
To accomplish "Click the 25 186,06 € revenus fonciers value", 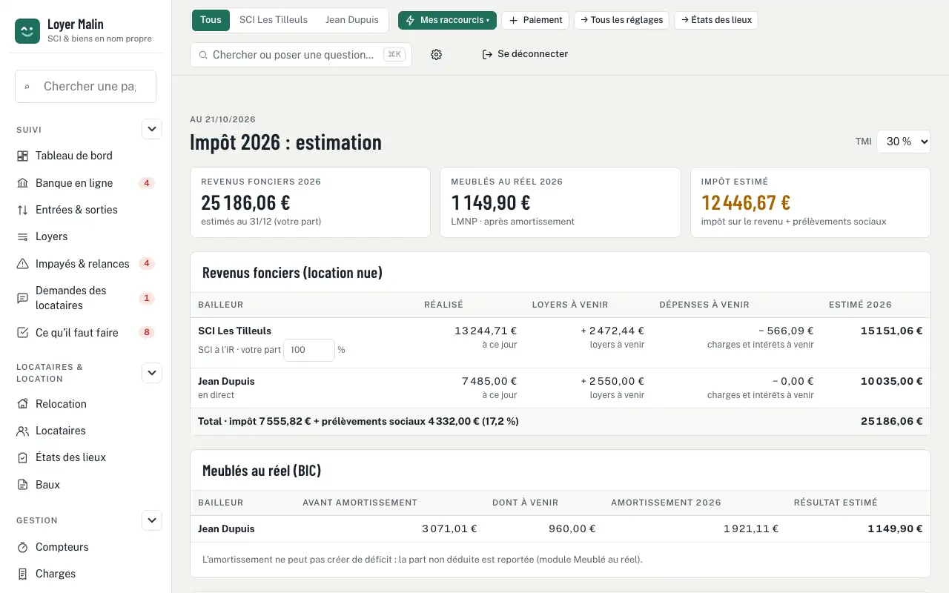I will click(x=245, y=202).
